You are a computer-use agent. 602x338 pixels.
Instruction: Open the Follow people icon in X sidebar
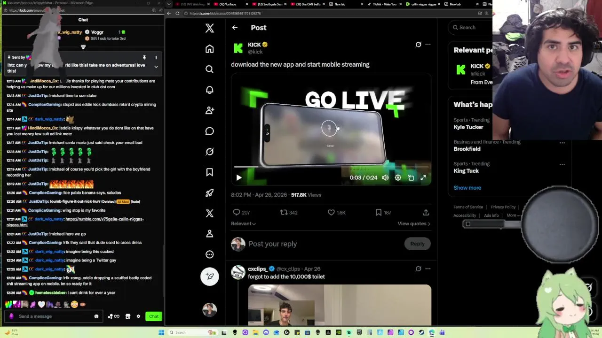(x=210, y=110)
